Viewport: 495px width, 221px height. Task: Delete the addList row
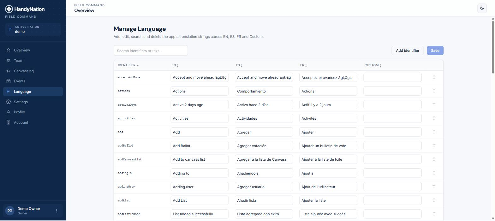point(434,200)
